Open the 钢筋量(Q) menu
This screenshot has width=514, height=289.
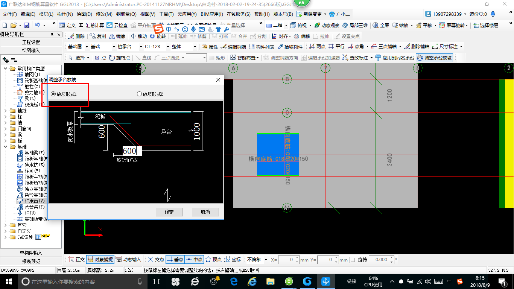[126, 14]
